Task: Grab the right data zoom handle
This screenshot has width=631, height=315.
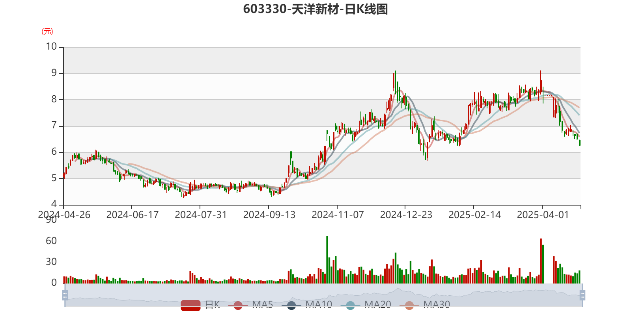Action: click(582, 295)
